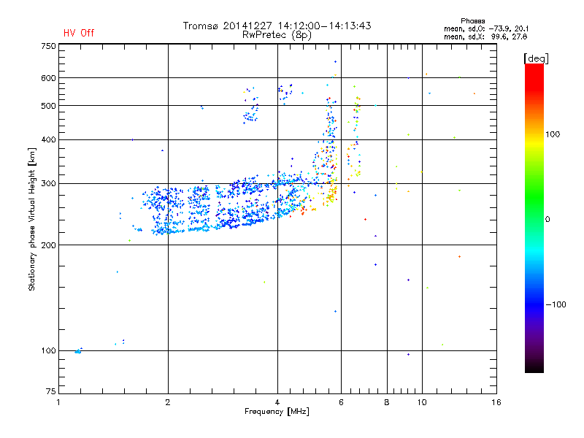The image size is (584, 438).
Task: Click the x-axis '16' tick label
Action: pyautogui.click(x=496, y=402)
